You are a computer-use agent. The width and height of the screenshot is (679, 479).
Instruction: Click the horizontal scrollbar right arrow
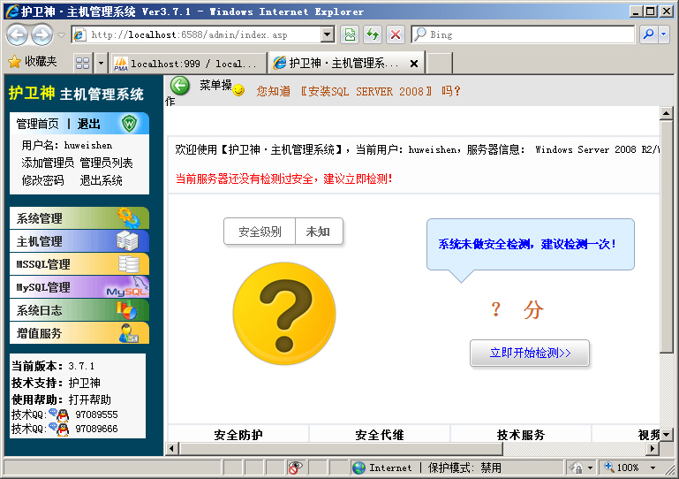[653, 449]
